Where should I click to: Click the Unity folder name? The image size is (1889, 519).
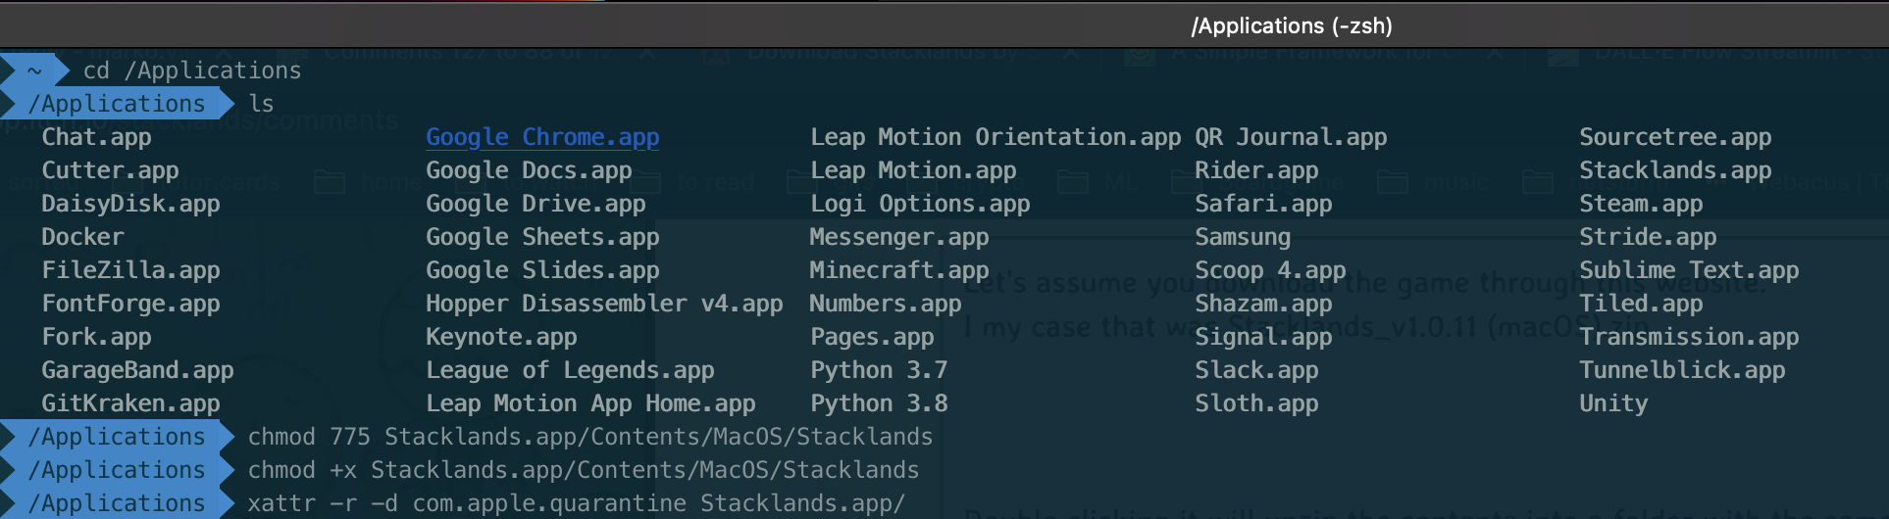(1612, 403)
